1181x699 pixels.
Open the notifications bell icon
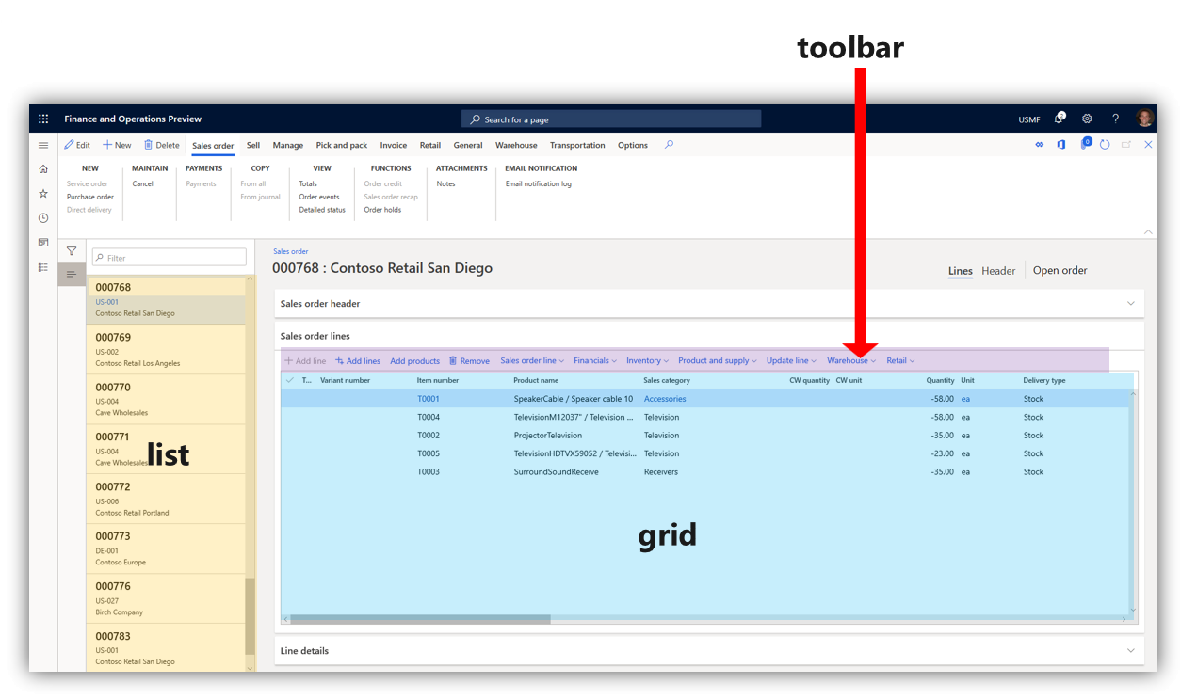point(1060,119)
